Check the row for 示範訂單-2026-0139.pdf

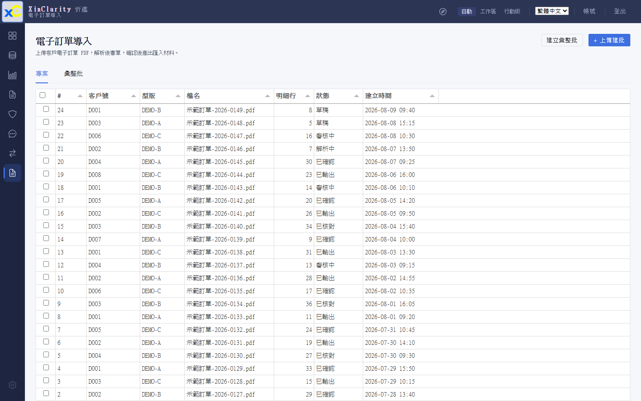click(46, 238)
